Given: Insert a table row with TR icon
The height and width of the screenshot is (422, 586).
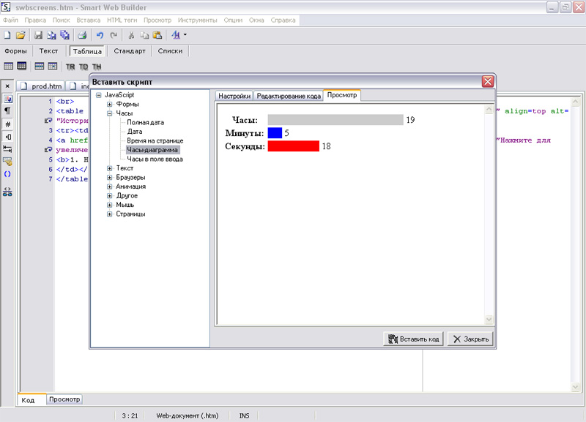Looking at the screenshot, I should (x=70, y=67).
